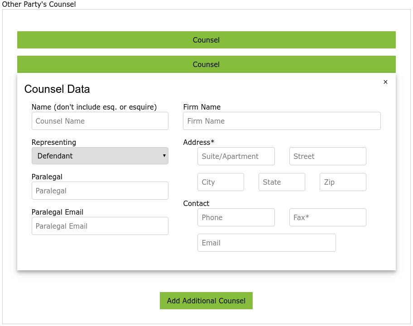Click the Other Party's Counsel title
Screen dimensions: 413x326
(x=39, y=5)
